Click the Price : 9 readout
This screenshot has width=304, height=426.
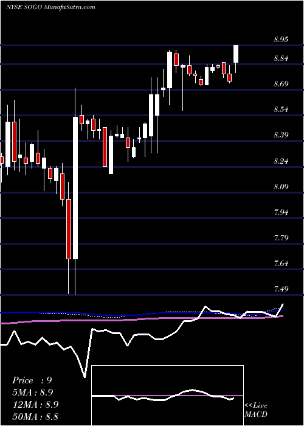pyautogui.click(x=32, y=380)
